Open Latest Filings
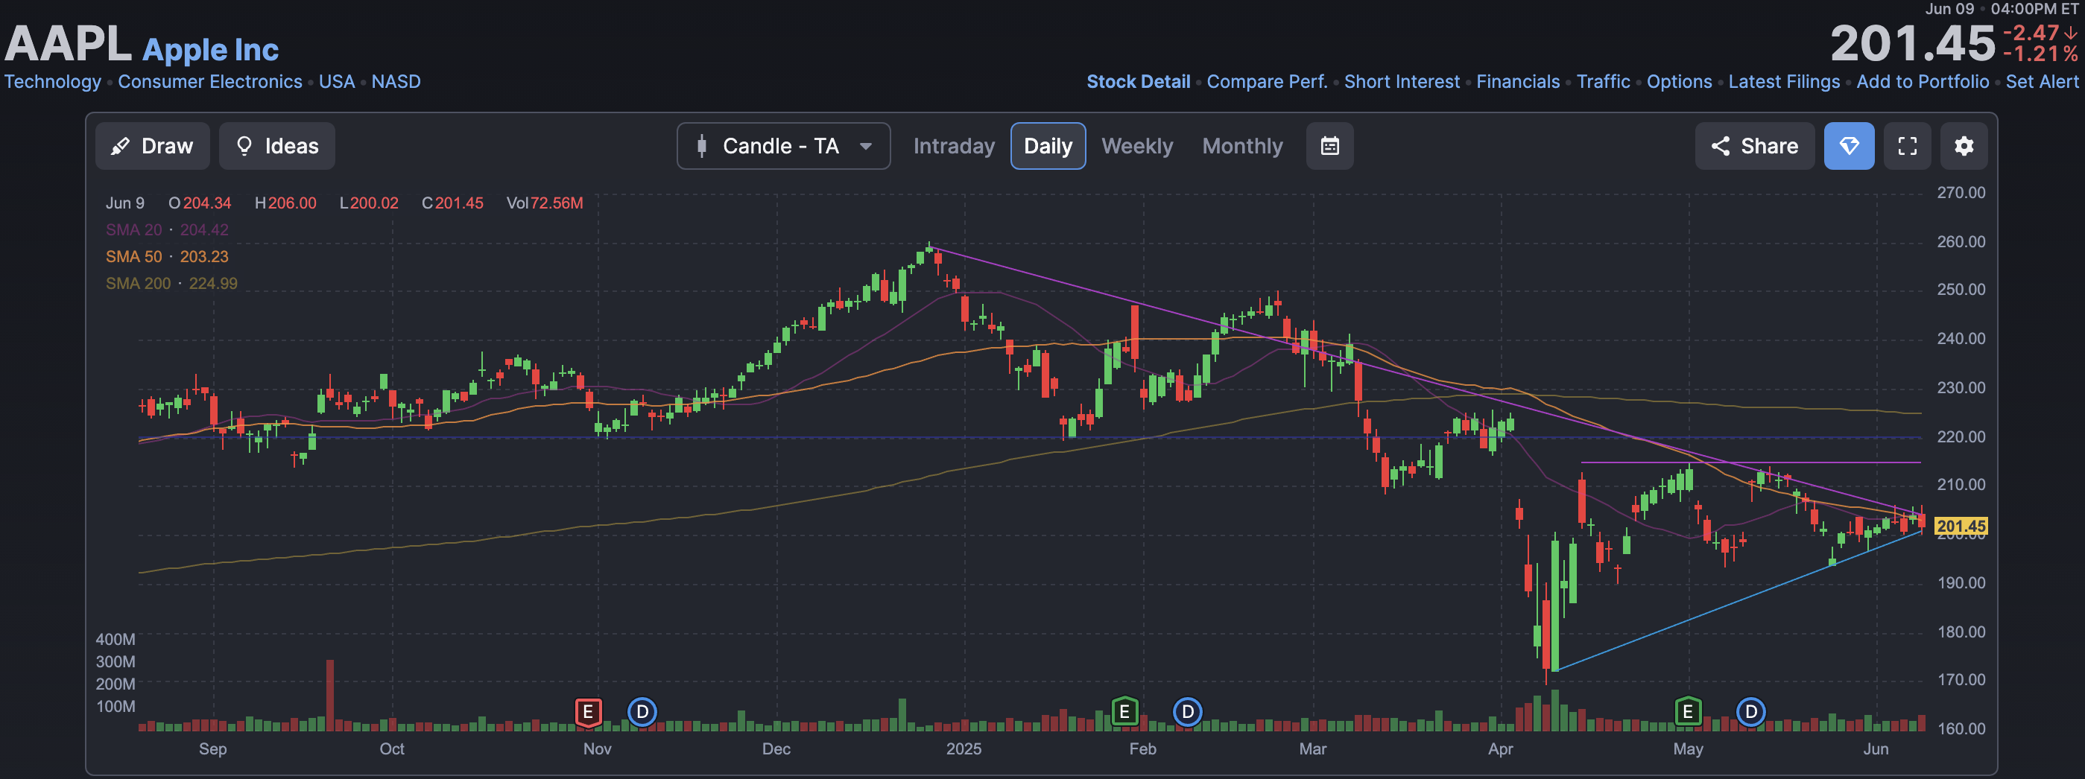The height and width of the screenshot is (779, 2085). (x=1784, y=82)
